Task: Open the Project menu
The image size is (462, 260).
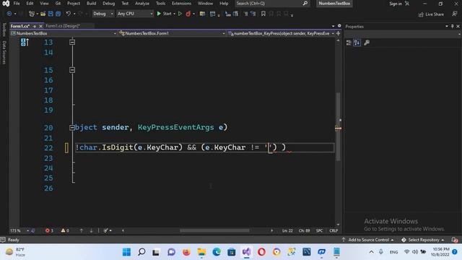Action: pyautogui.click(x=74, y=3)
